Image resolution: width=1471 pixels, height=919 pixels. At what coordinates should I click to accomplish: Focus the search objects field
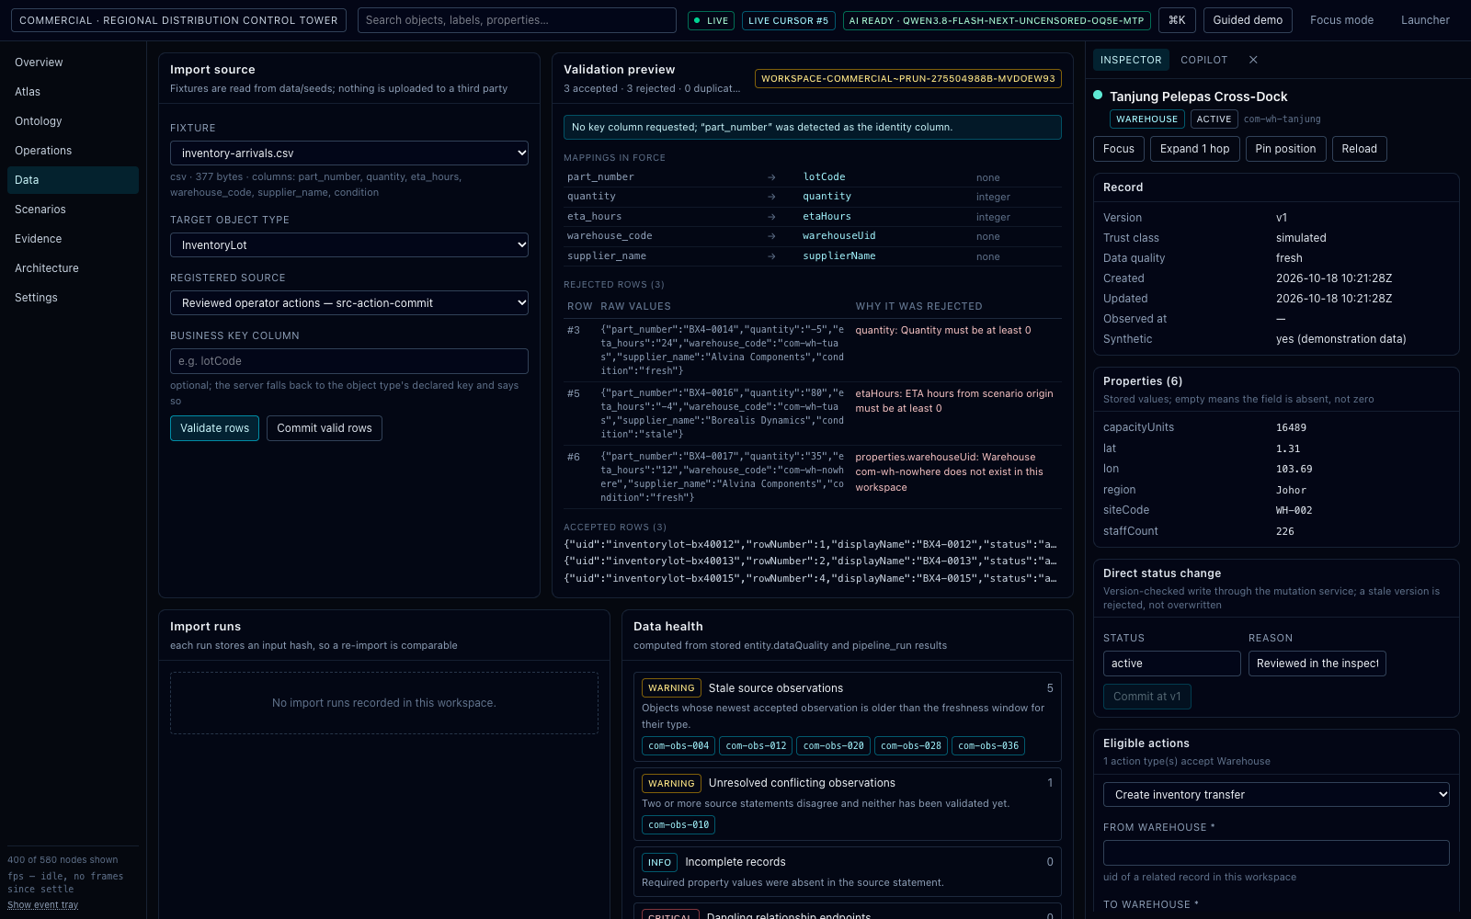coord(517,20)
